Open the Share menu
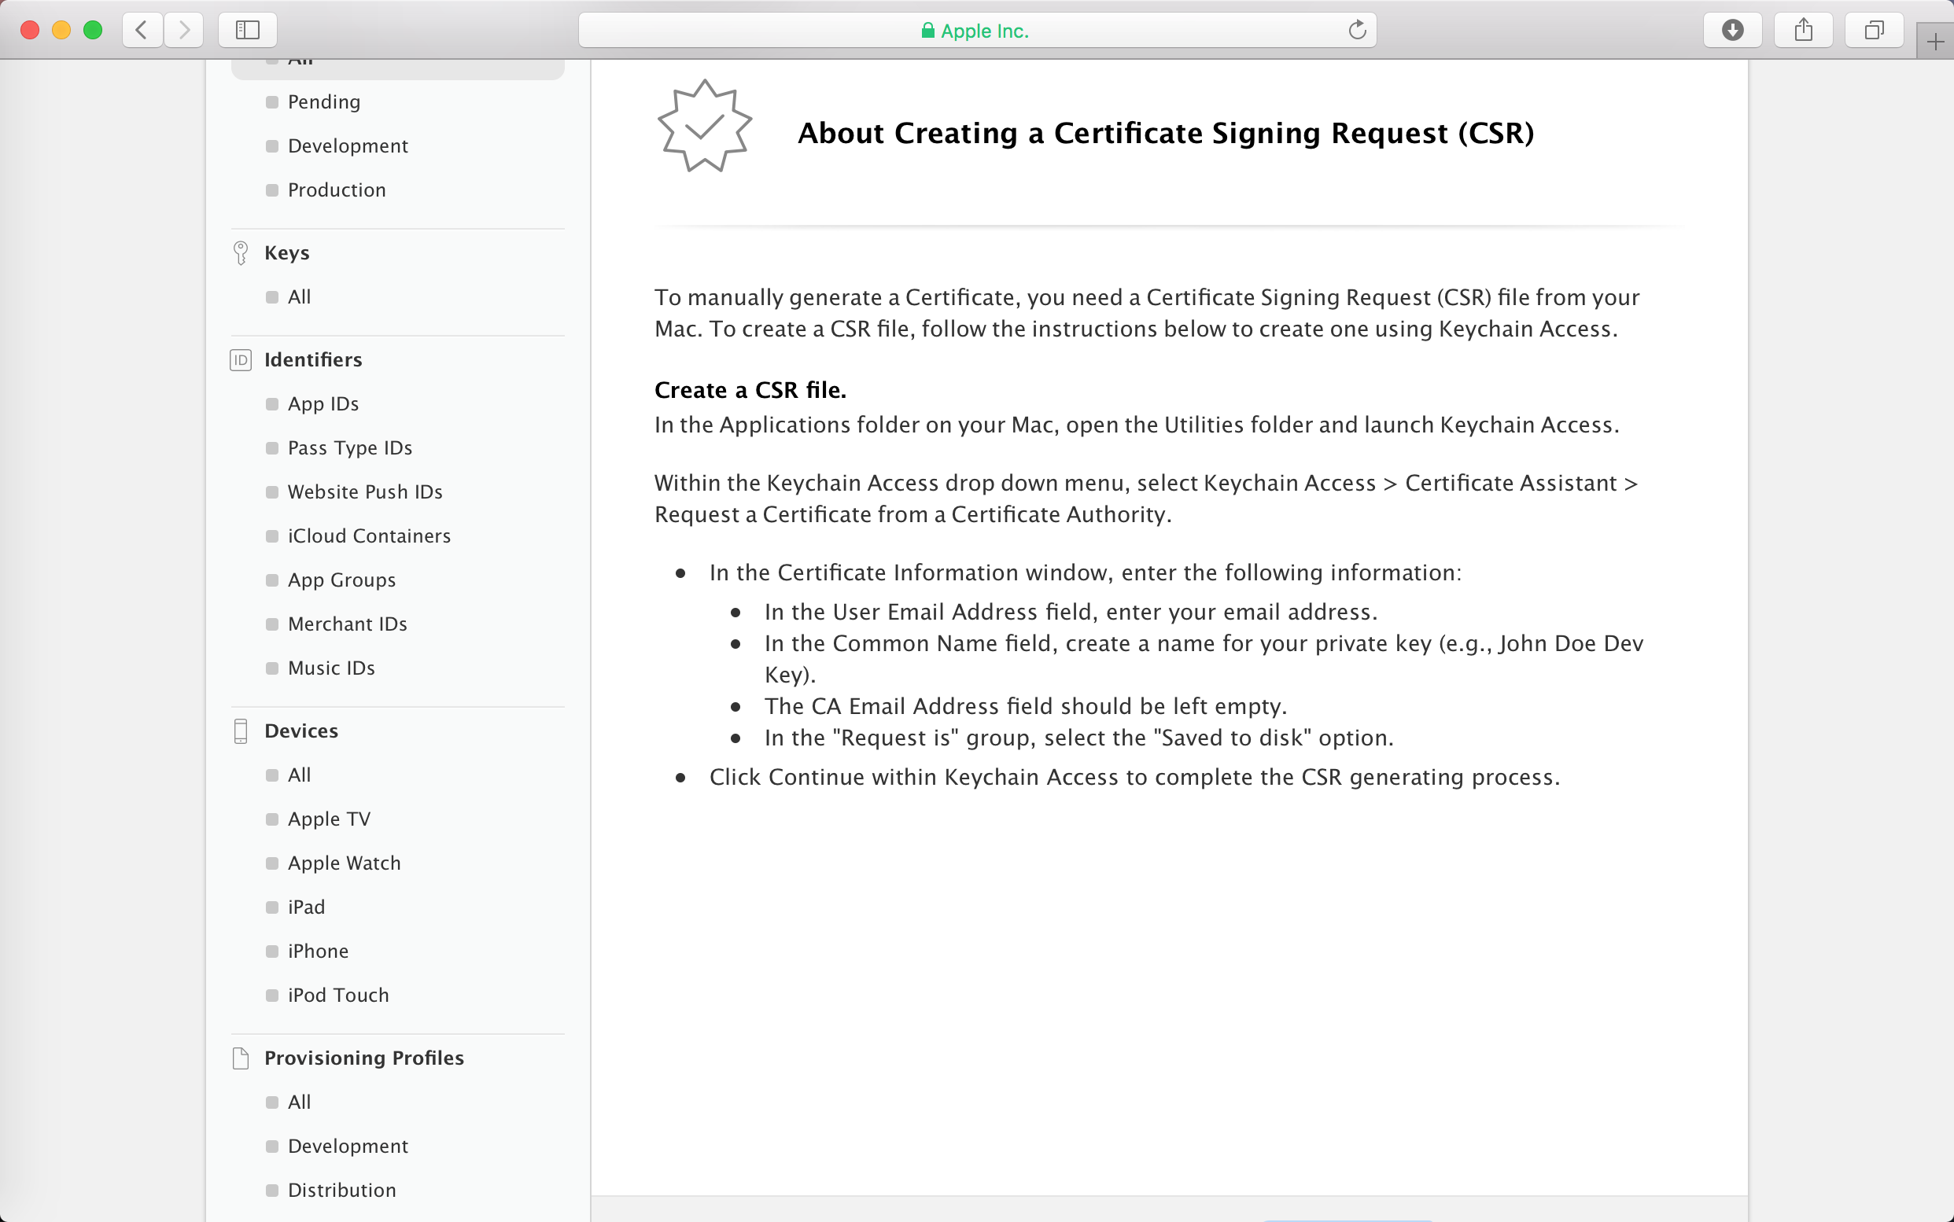 pos(1803,31)
